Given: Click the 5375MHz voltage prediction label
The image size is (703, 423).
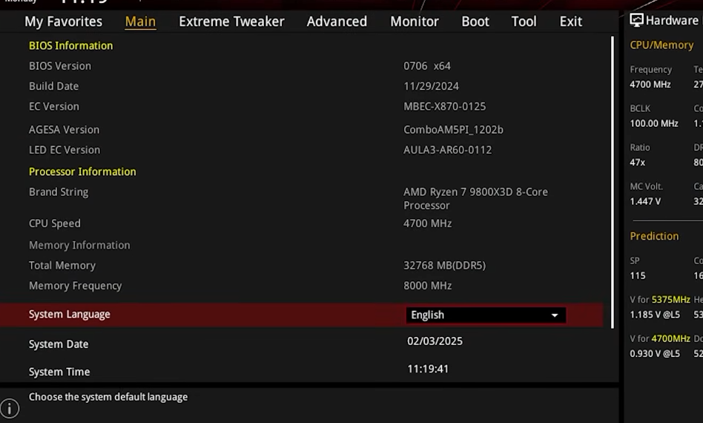Looking at the screenshot, I should point(660,300).
